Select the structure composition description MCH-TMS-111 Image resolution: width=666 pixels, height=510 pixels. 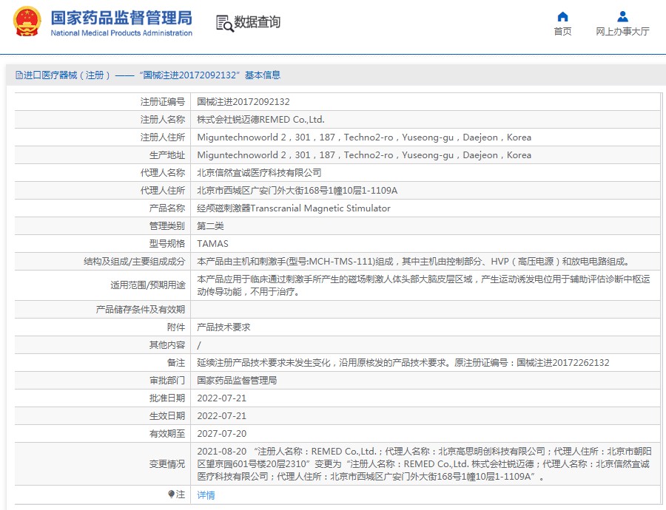click(x=414, y=262)
